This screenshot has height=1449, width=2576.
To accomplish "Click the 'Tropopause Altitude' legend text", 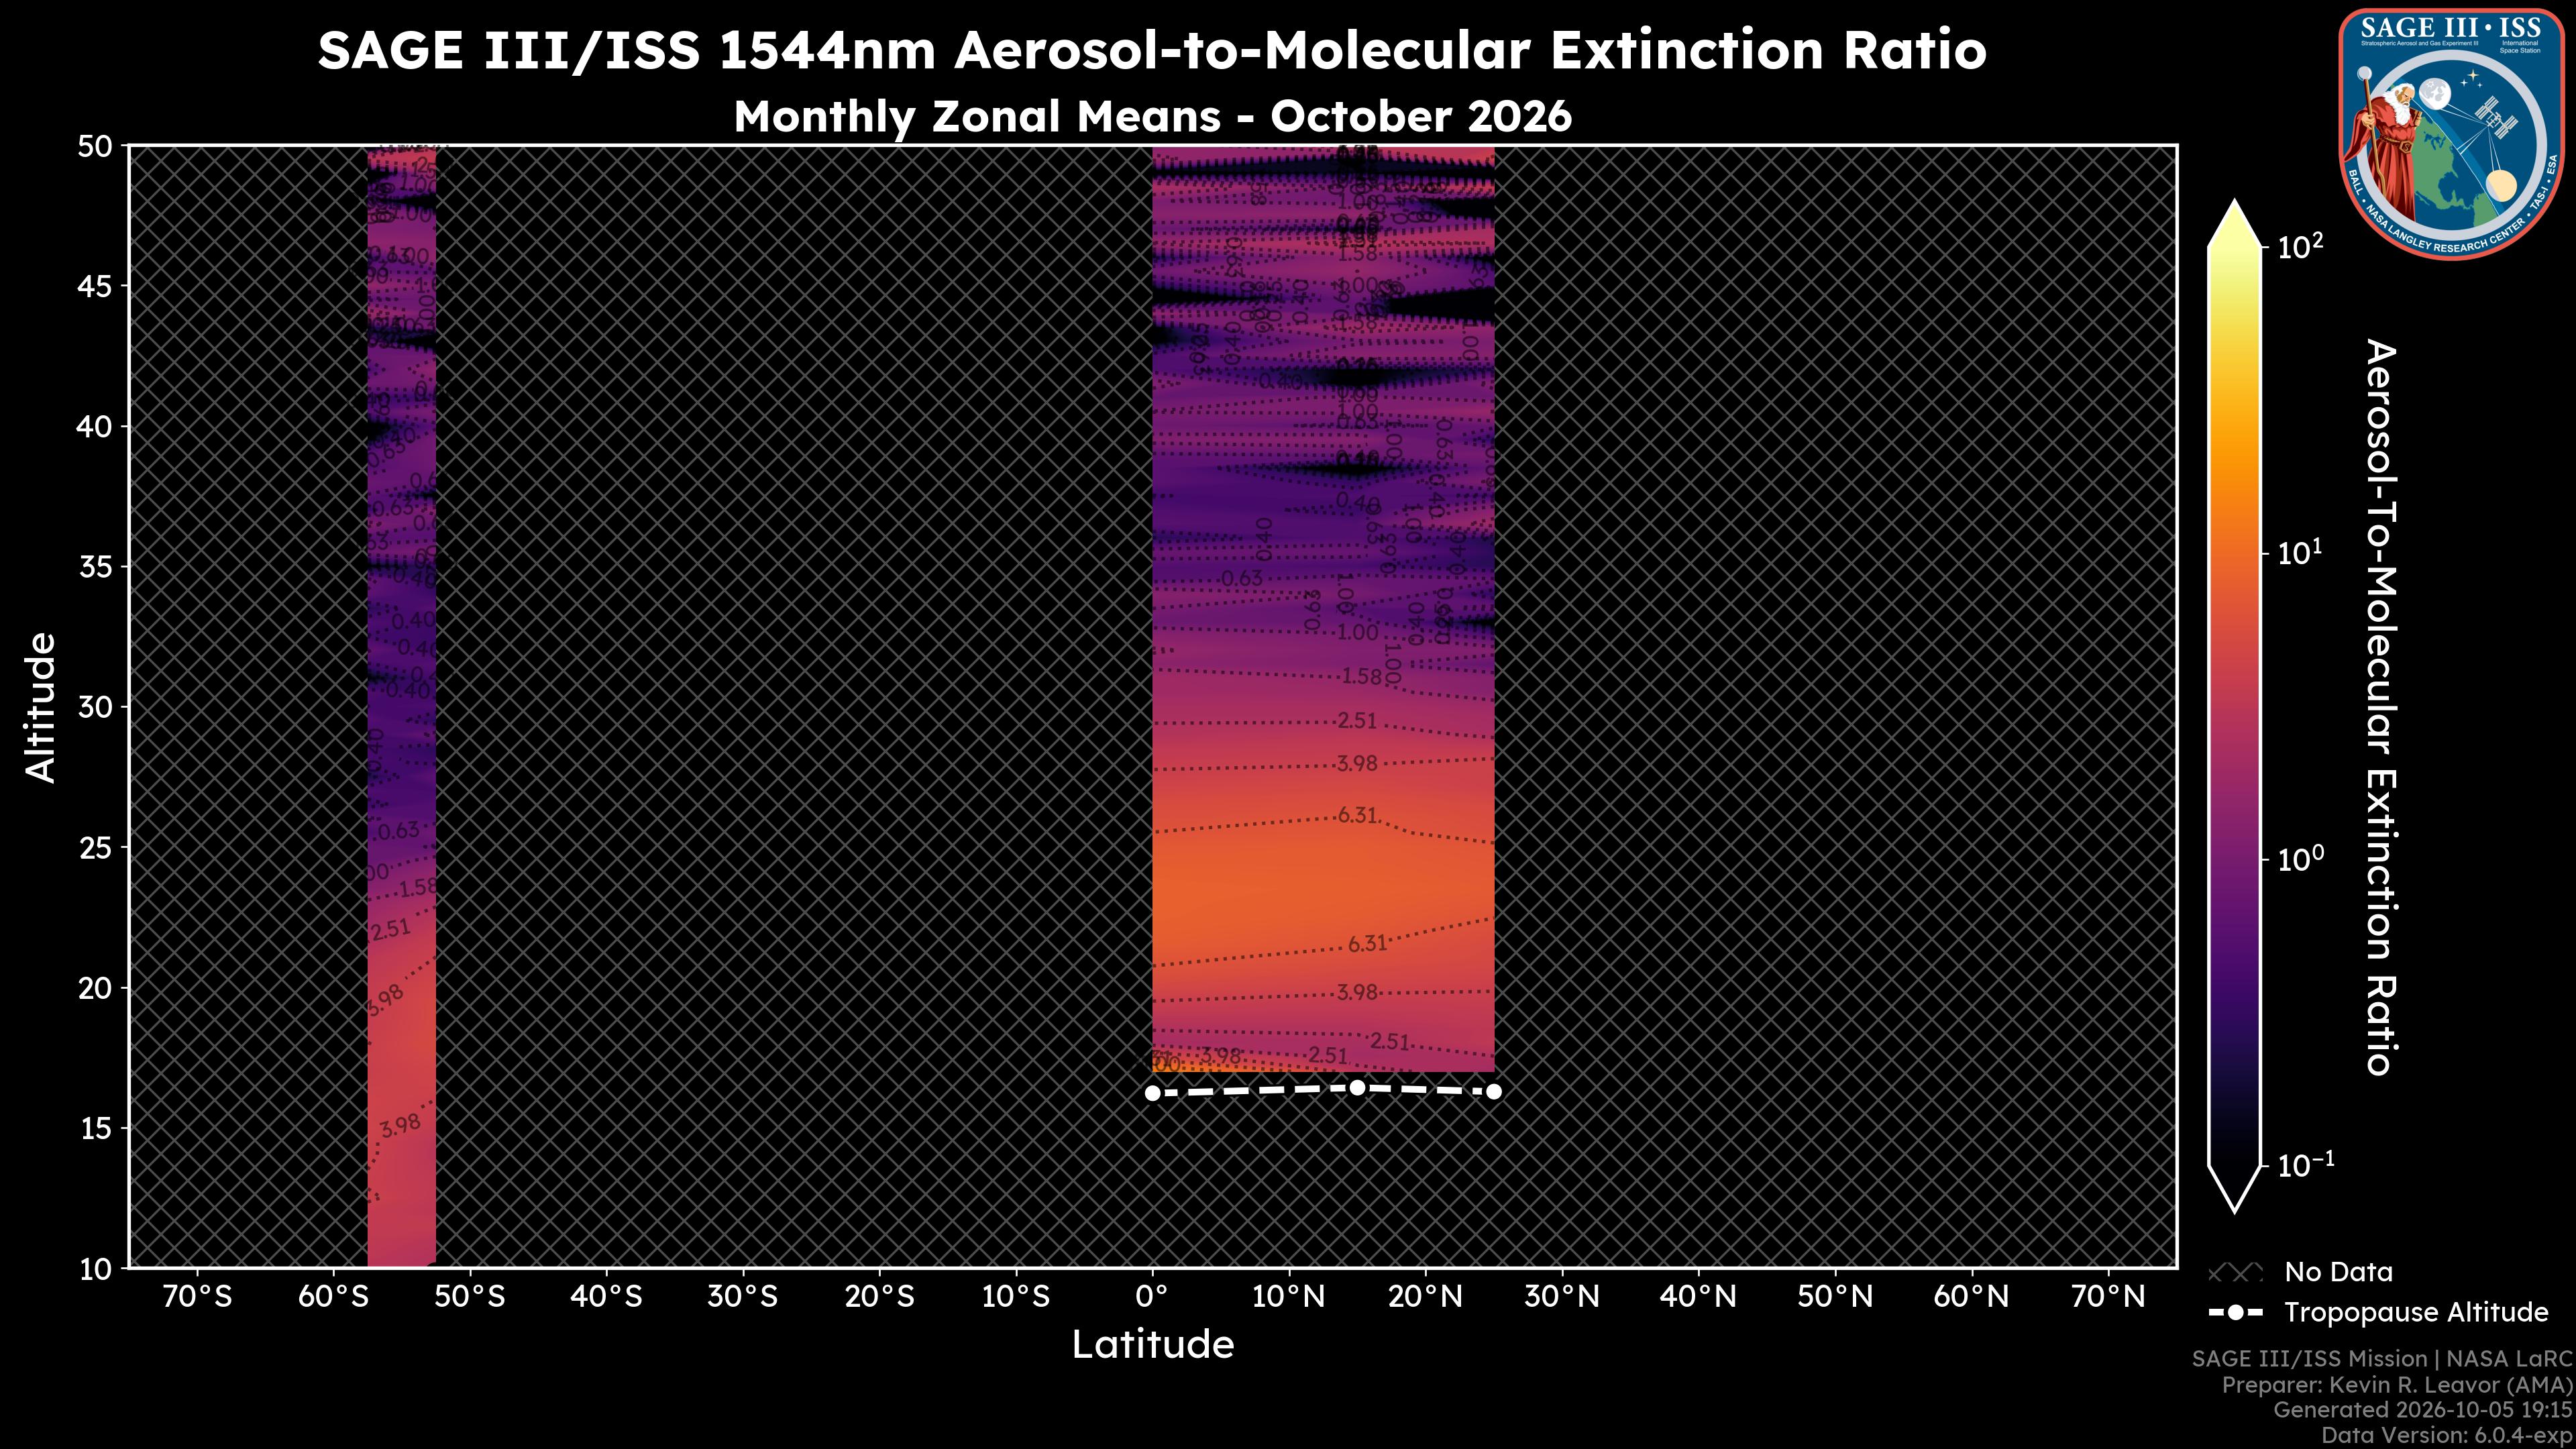I will click(x=2417, y=1312).
